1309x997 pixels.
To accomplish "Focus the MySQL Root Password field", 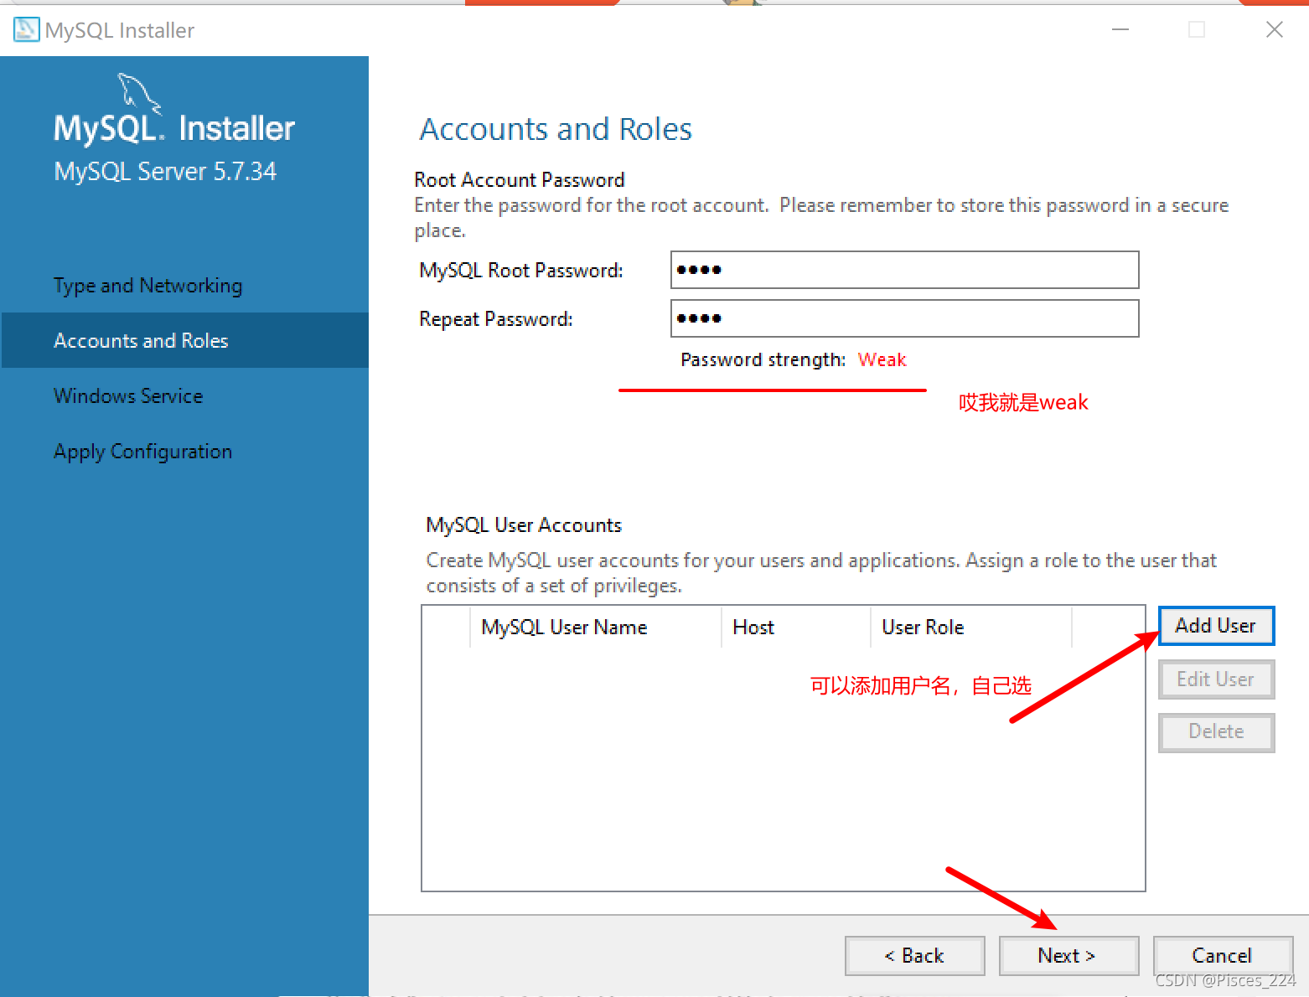I will tap(904, 270).
